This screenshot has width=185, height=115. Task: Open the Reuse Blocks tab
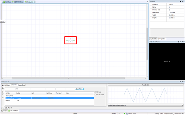[22, 85]
